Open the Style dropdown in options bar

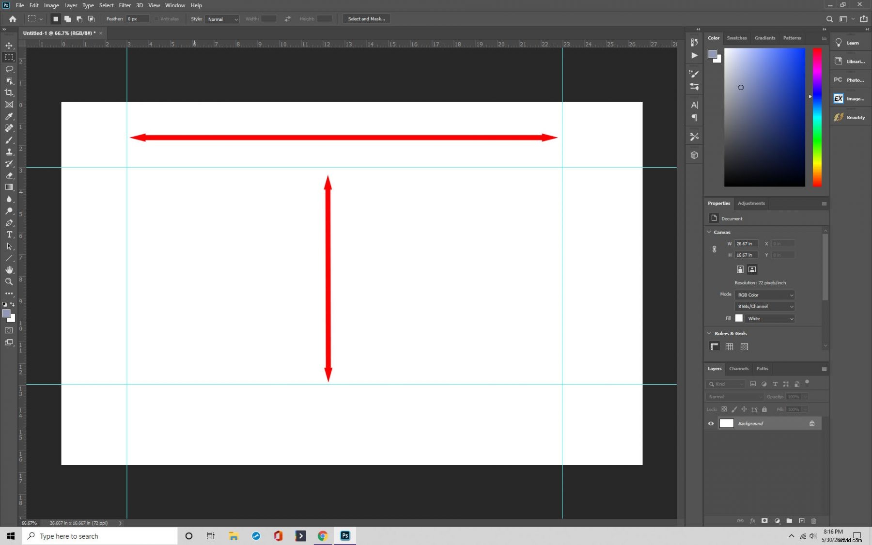tap(222, 19)
